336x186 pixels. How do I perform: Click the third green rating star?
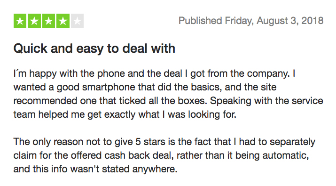(x=49, y=21)
